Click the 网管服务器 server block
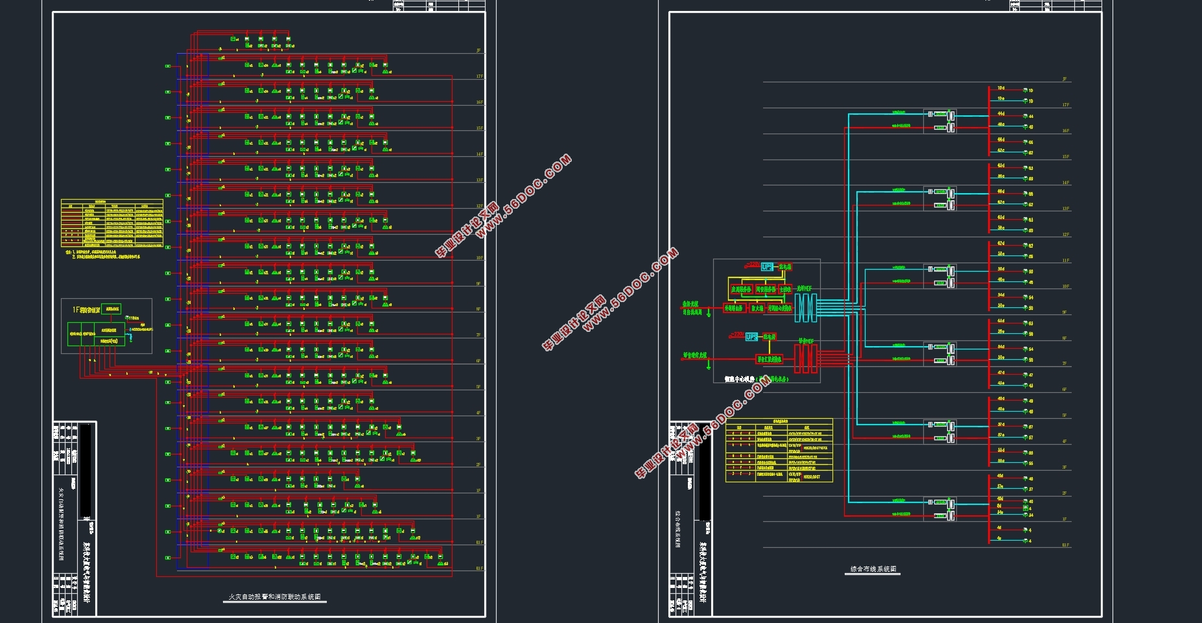 pos(765,289)
